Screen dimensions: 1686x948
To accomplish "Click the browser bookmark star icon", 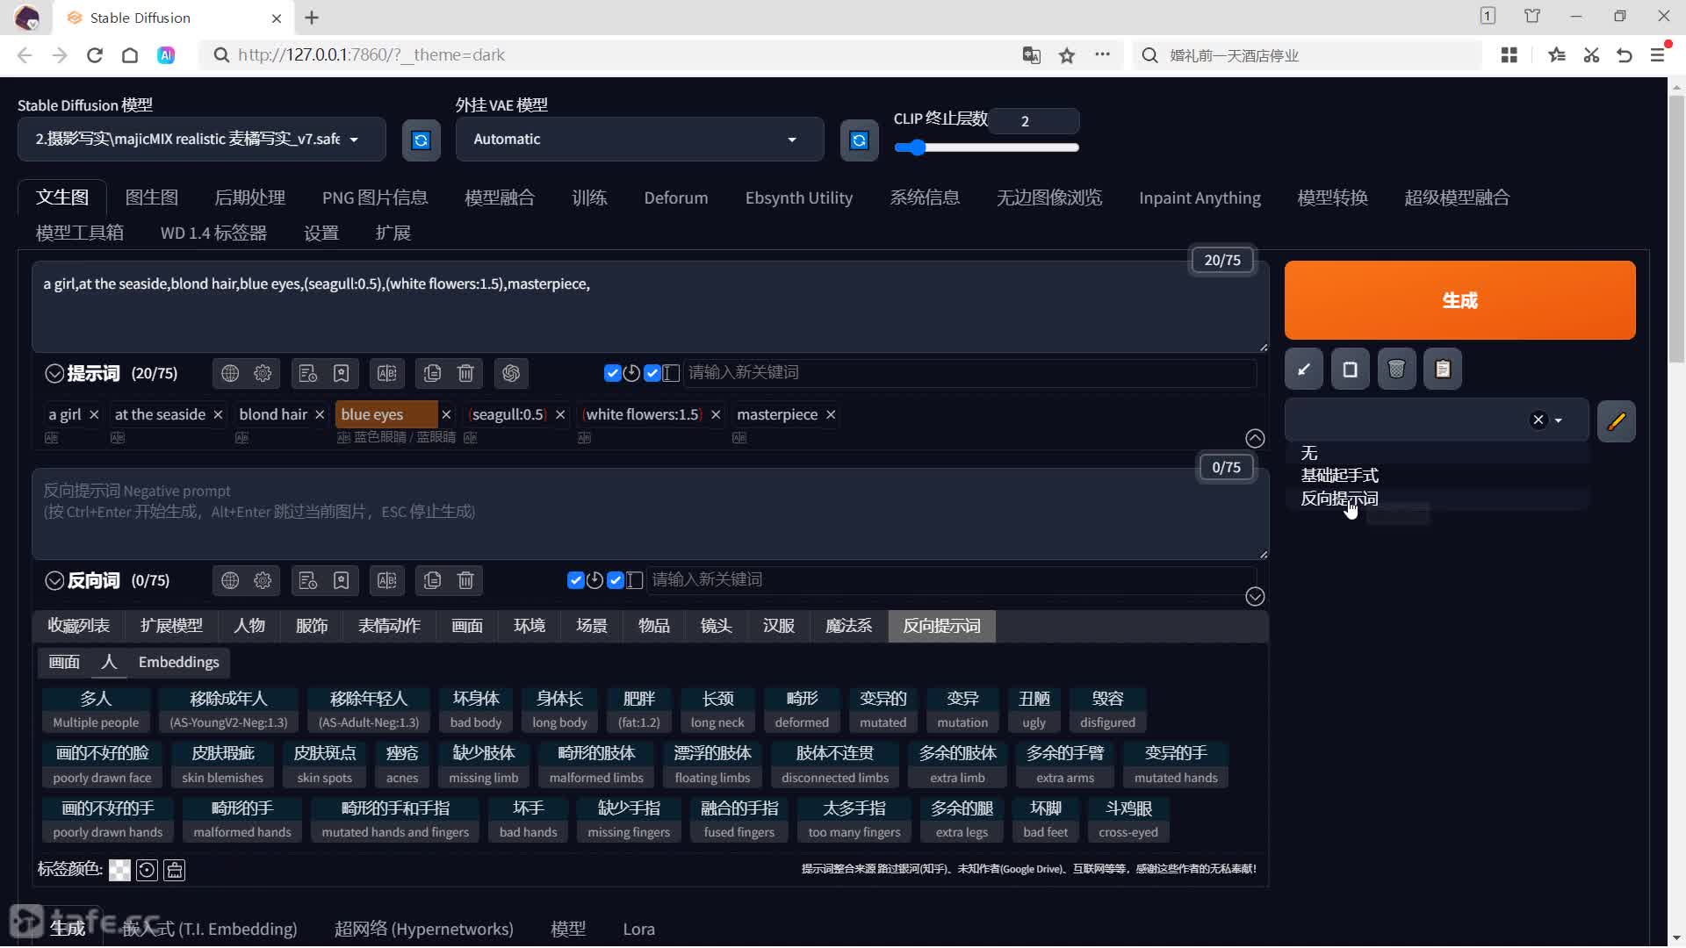I will coord(1067,55).
